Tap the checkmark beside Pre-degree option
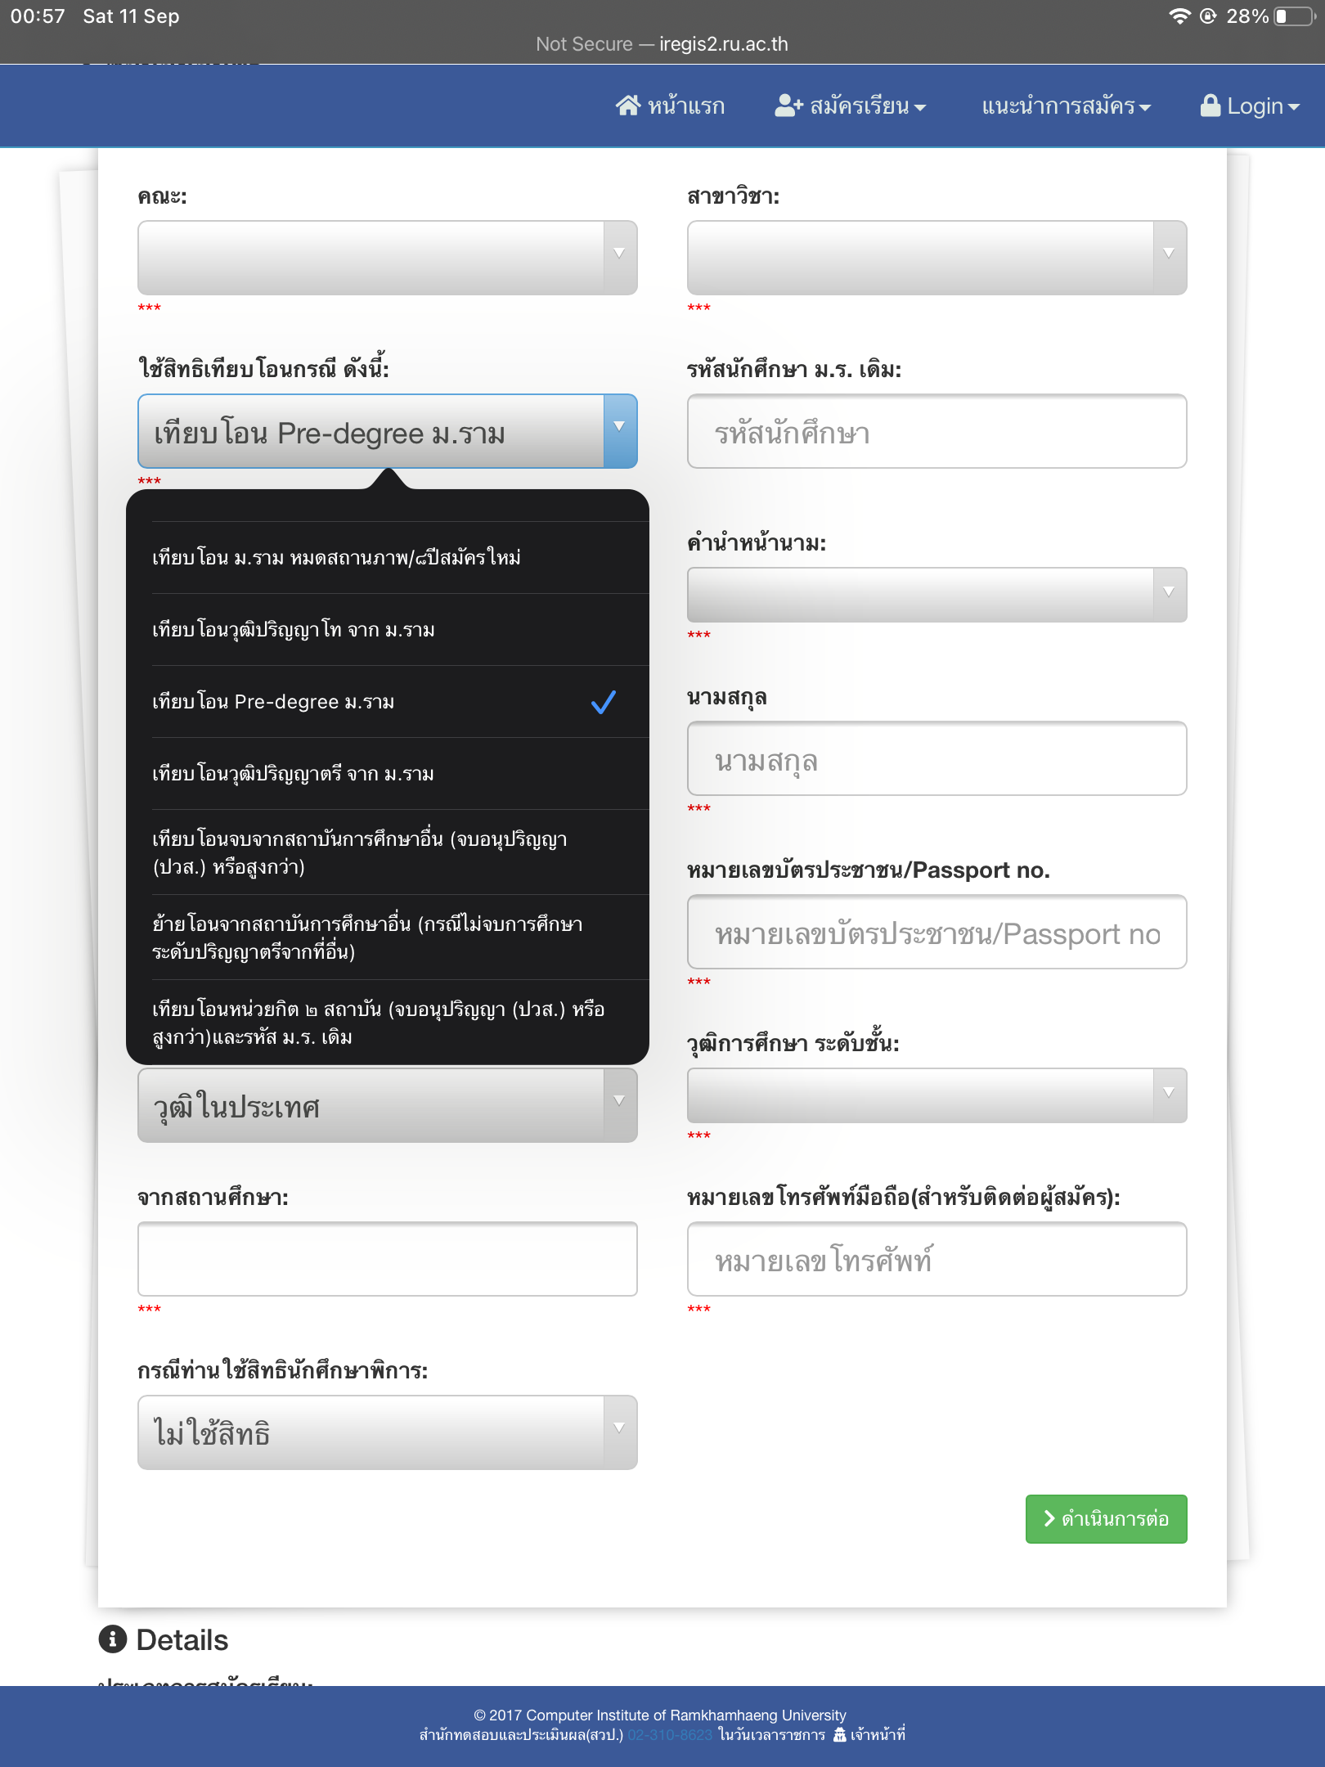Image resolution: width=1325 pixels, height=1767 pixels. click(x=604, y=702)
